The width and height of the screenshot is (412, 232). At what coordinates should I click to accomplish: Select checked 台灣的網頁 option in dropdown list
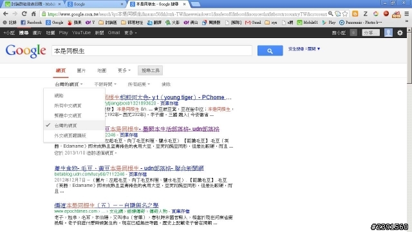75,126
